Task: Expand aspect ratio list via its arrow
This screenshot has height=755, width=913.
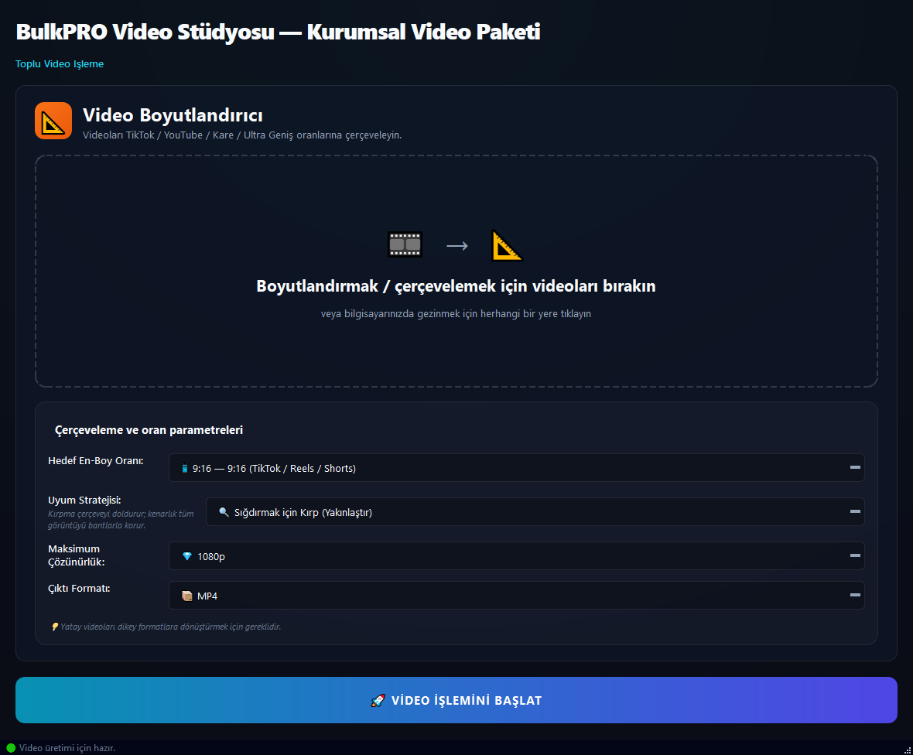Action: (855, 467)
